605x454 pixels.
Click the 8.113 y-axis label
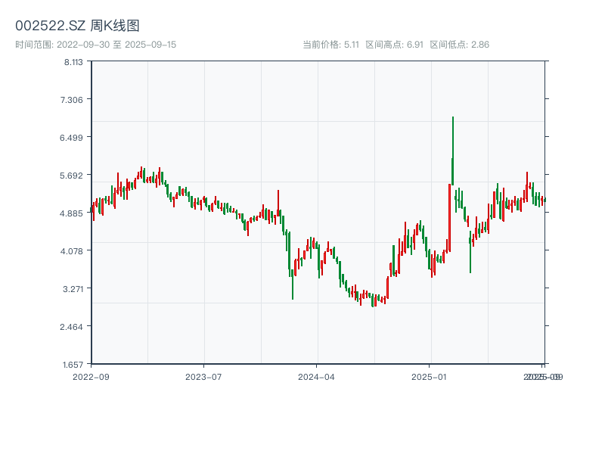73,62
